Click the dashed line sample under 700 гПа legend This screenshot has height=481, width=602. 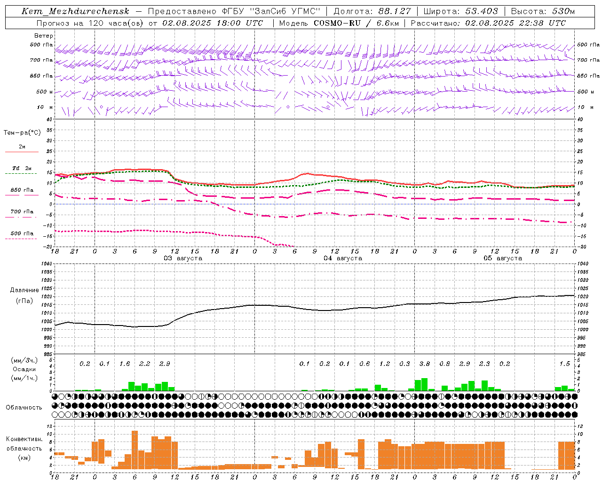(21, 217)
